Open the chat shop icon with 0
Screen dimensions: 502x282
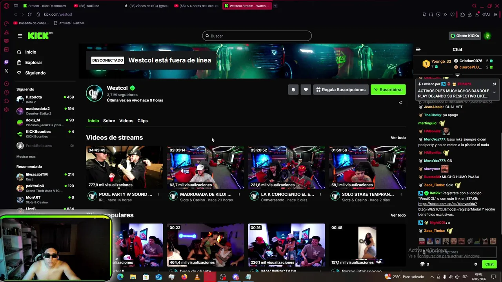point(425,264)
